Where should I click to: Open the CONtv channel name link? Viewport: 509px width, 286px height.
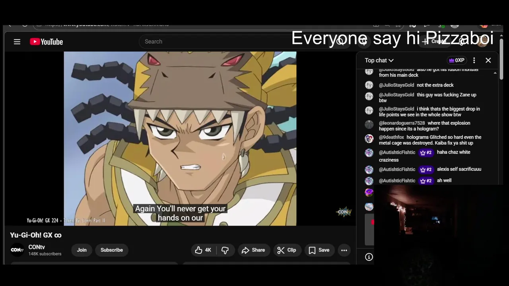(37, 247)
